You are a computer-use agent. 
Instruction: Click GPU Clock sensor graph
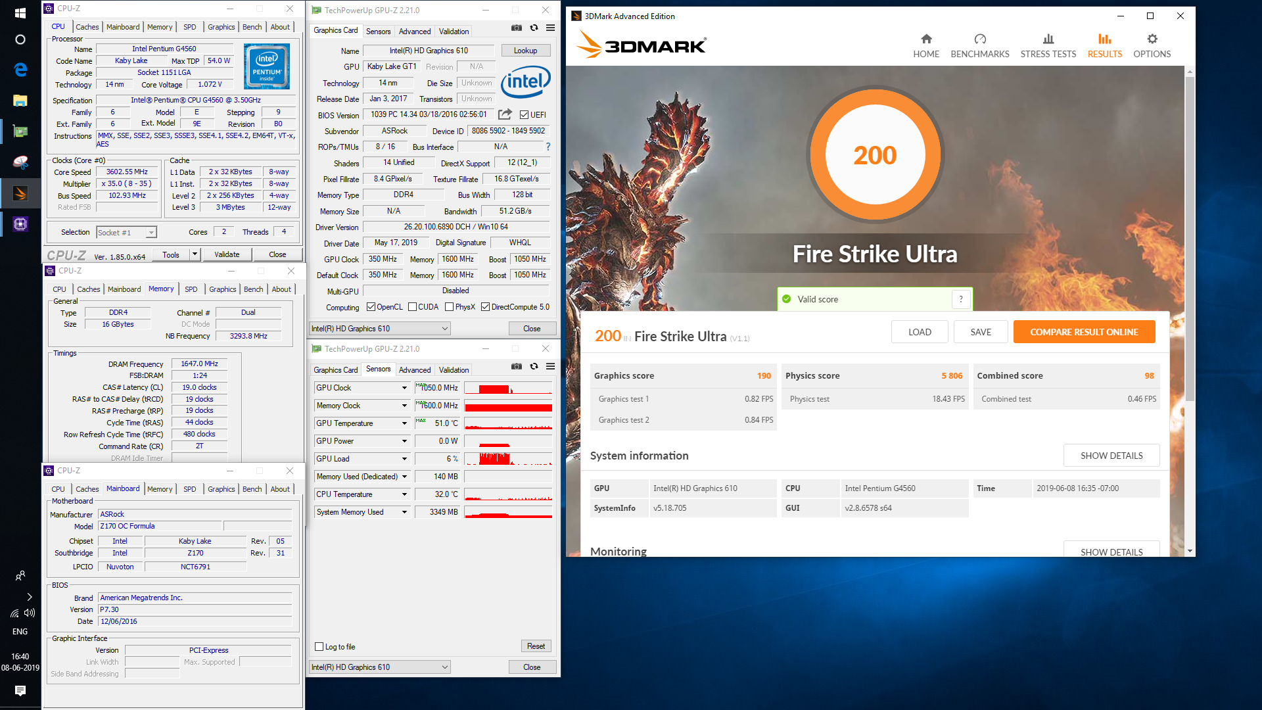[x=508, y=388]
